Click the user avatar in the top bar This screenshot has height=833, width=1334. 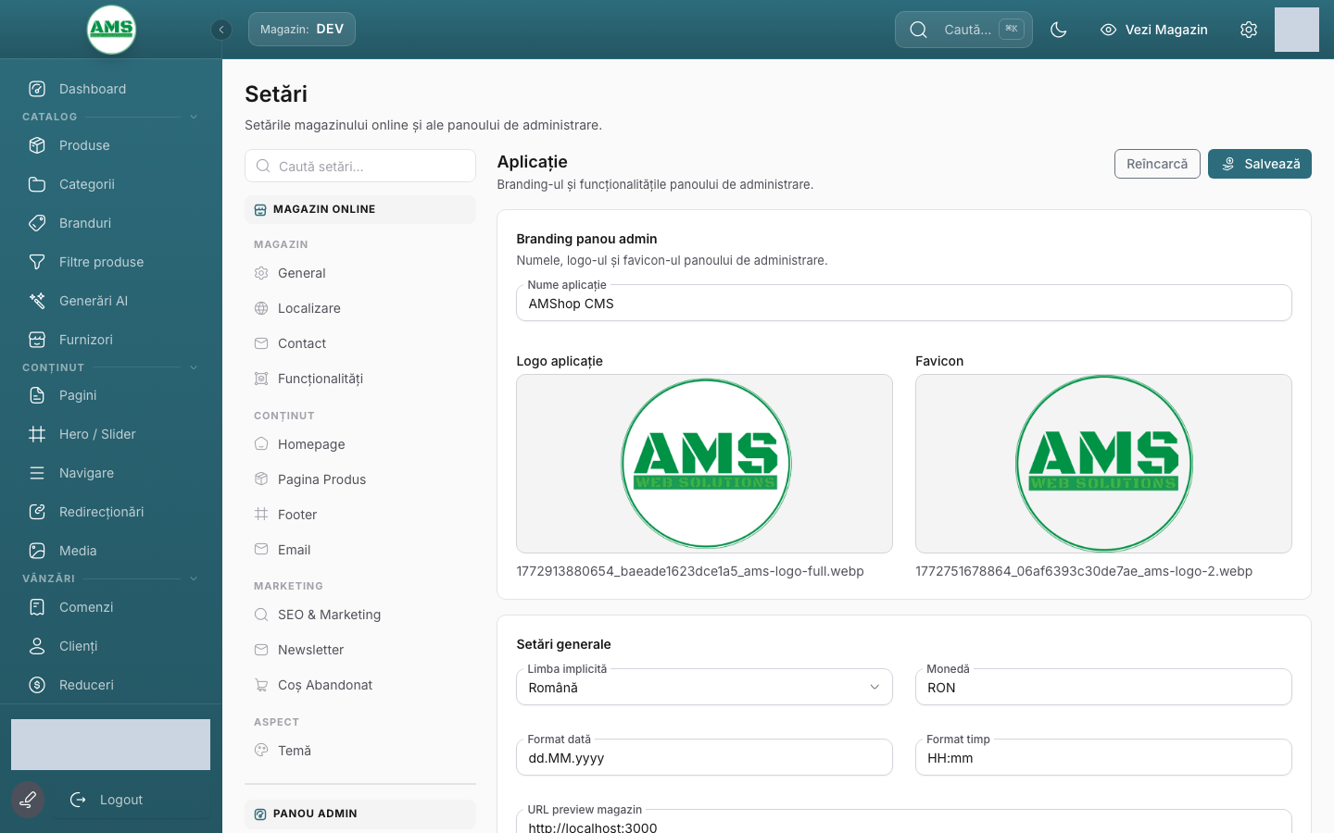point(1297,30)
